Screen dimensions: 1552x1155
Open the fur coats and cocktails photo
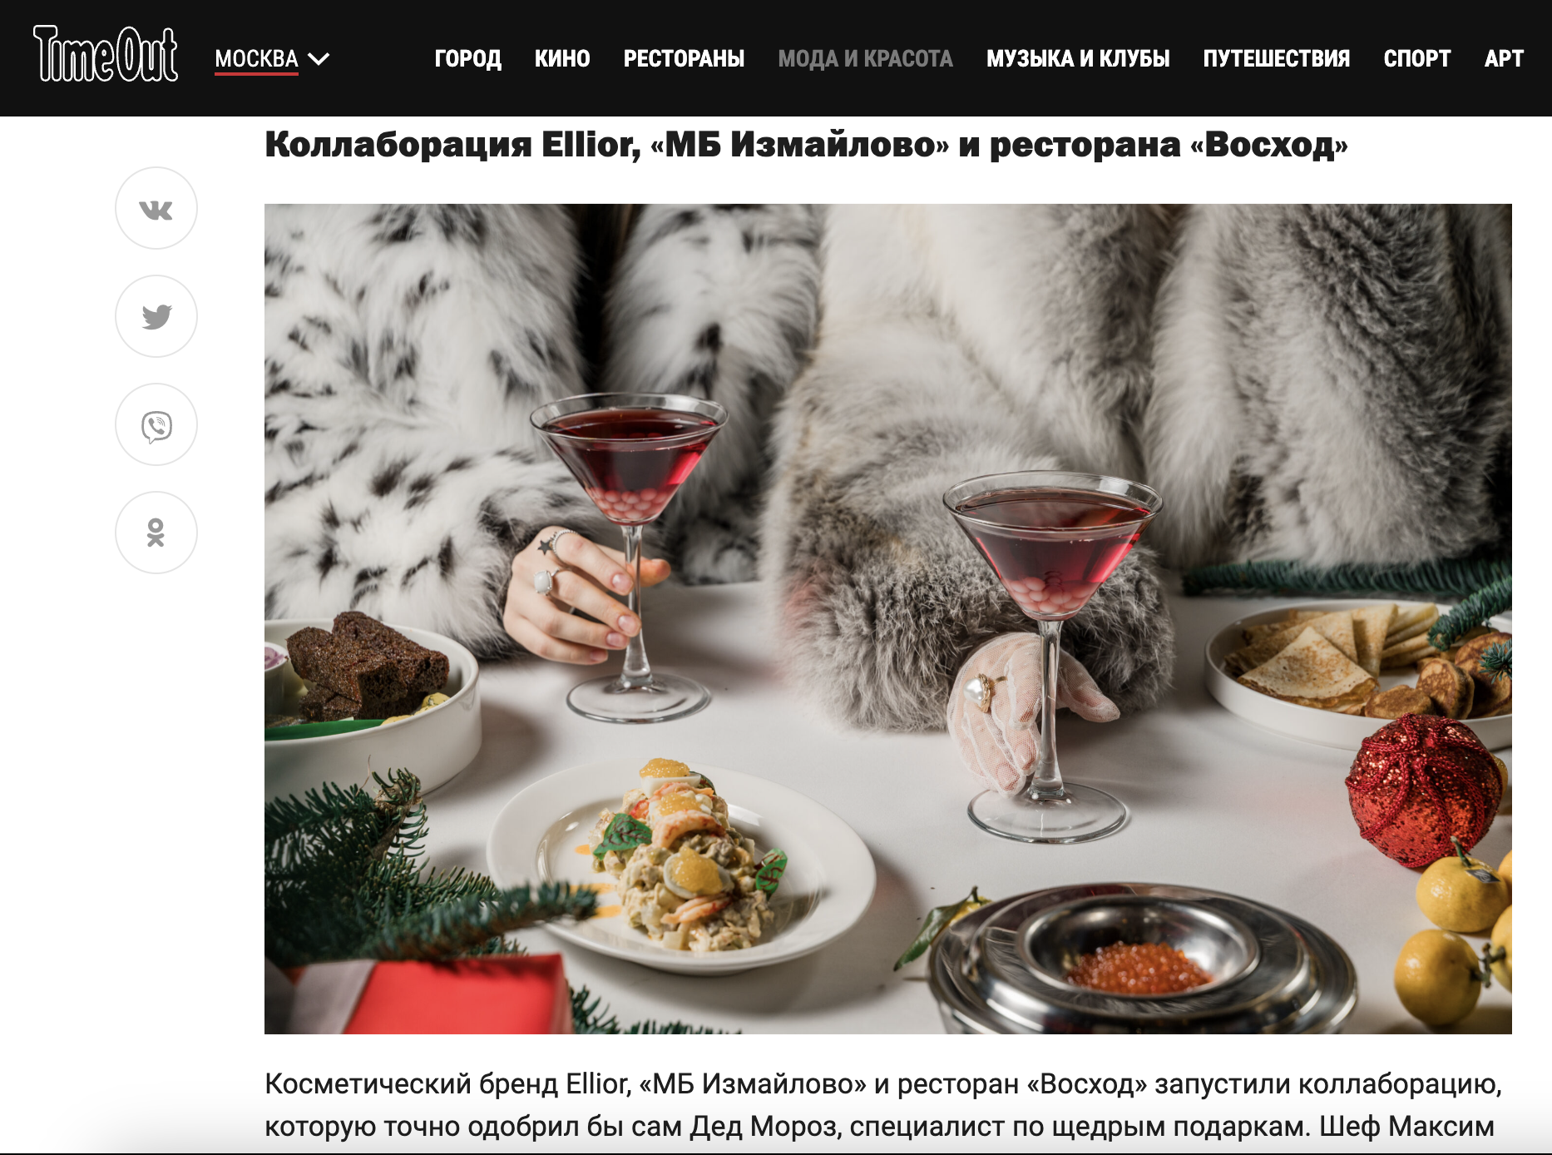pyautogui.click(x=888, y=619)
